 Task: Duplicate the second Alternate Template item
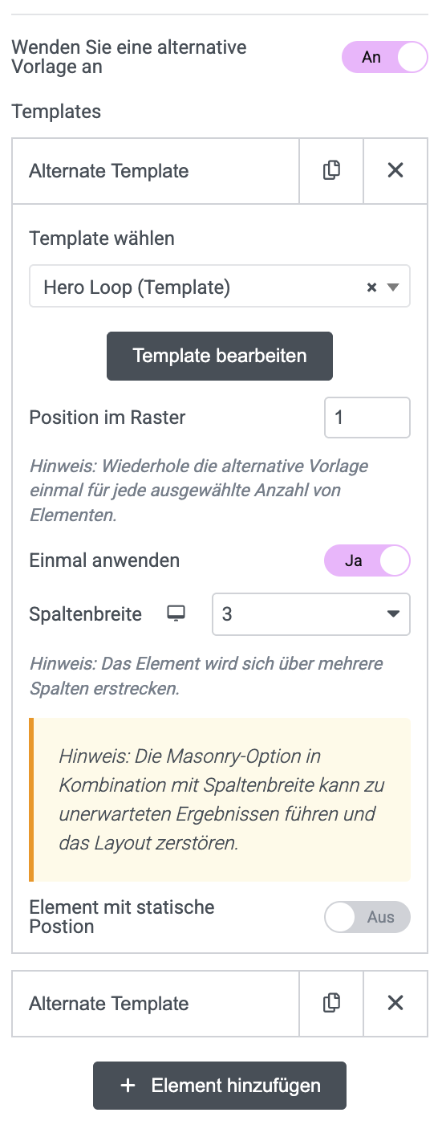pos(331,1003)
